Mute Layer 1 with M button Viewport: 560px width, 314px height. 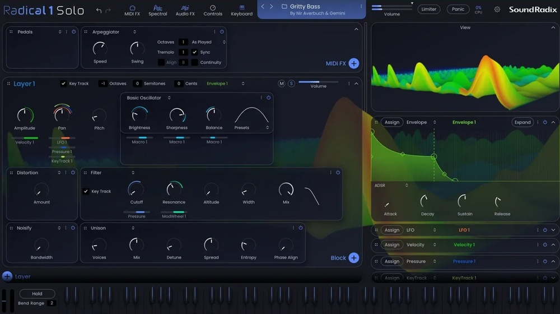point(282,84)
